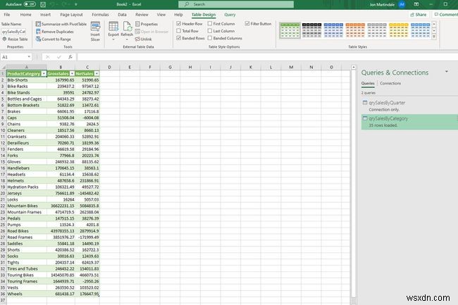The width and height of the screenshot is (458, 305).
Task: Select the qrySalesByQuarter query icon
Action: click(x=365, y=102)
